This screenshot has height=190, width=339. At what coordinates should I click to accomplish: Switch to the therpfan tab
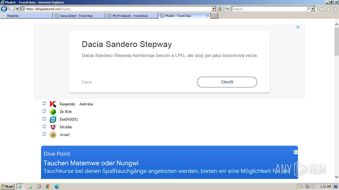(x=26, y=16)
